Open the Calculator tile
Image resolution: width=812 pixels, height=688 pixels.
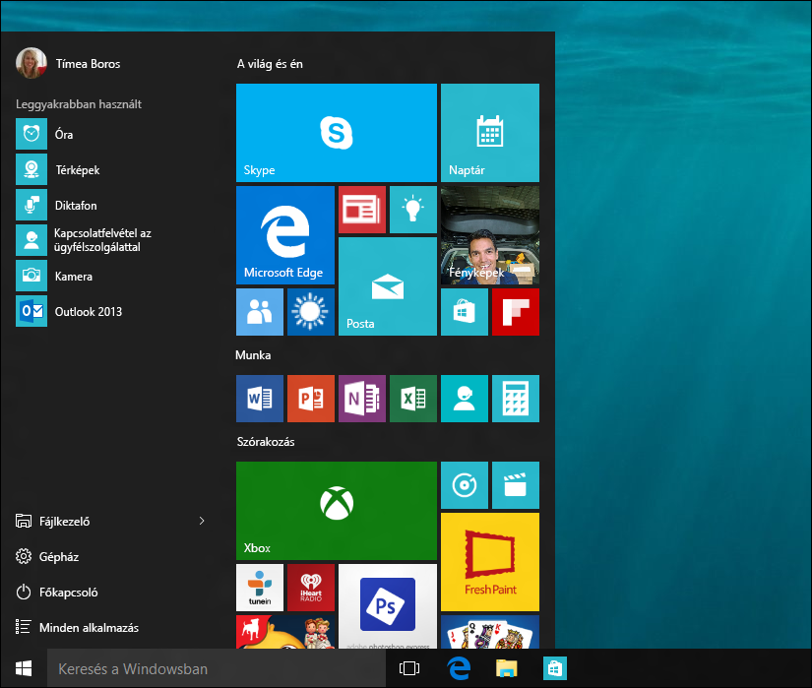tap(516, 399)
